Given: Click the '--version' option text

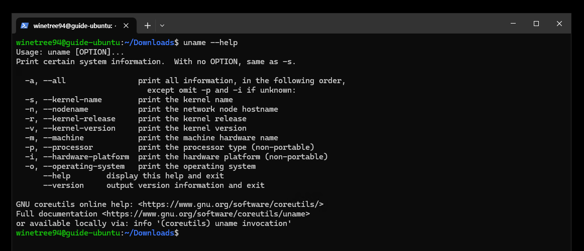Looking at the screenshot, I should (63, 185).
